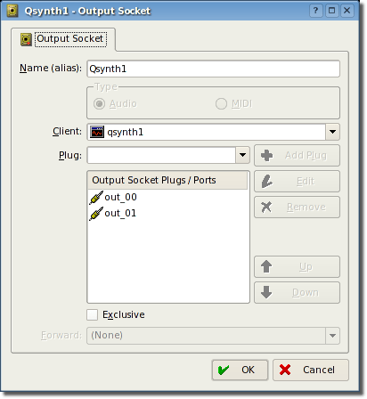
Task: Click the up arrow icon
Action: pos(266,266)
